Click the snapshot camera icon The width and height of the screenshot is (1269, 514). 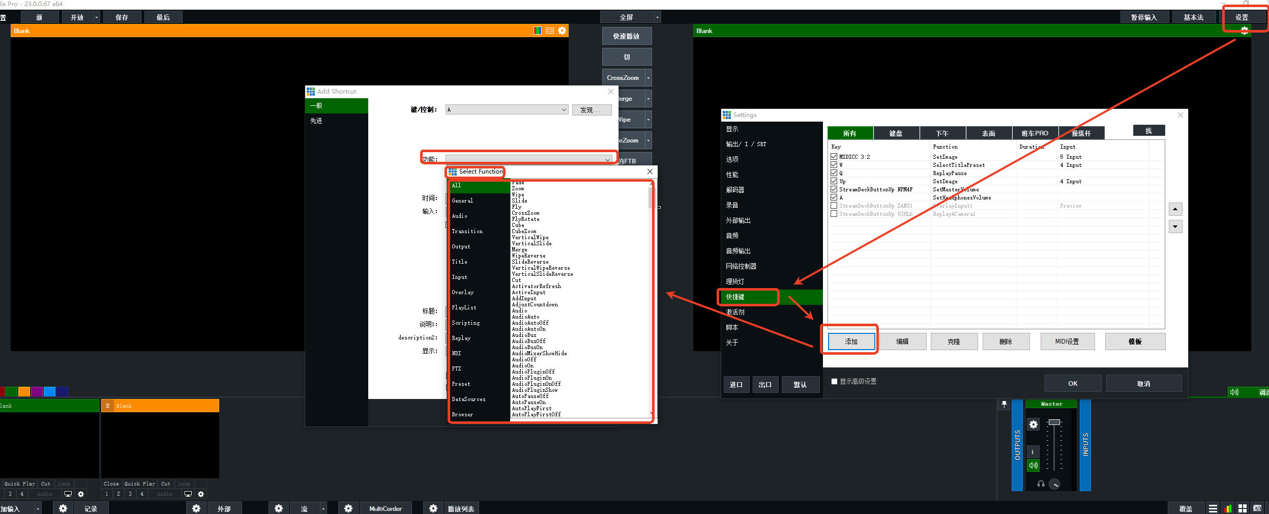click(1257, 508)
